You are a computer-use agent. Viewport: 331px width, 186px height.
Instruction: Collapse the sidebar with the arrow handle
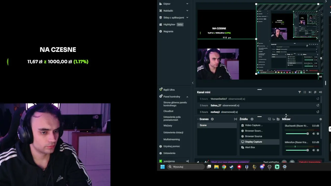(x=193, y=83)
